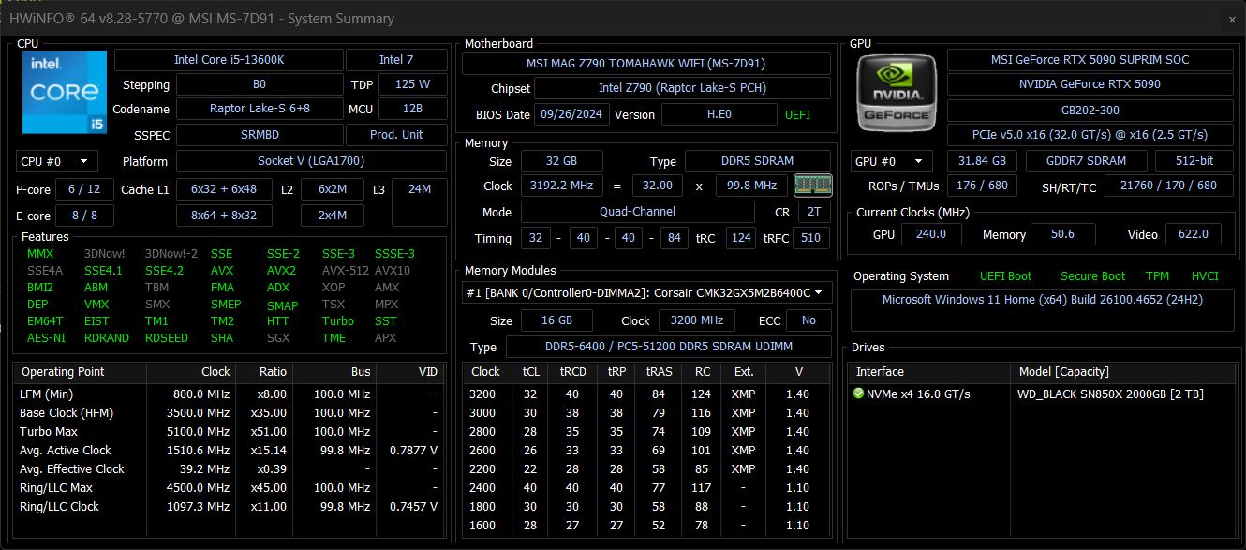Screen dimensions: 1246x550
Task: Click the VID column header
Action: (412, 372)
